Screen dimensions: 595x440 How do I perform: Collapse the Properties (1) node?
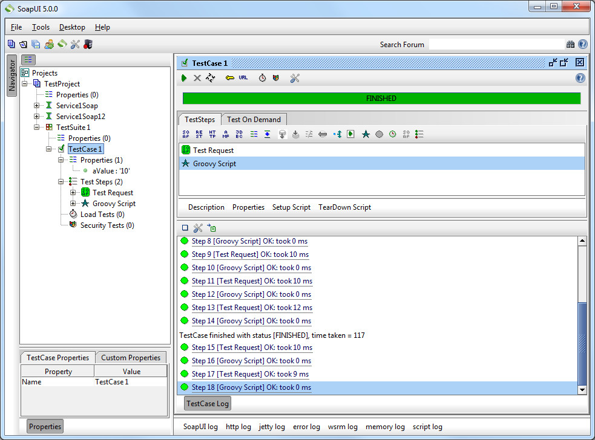[x=61, y=160]
